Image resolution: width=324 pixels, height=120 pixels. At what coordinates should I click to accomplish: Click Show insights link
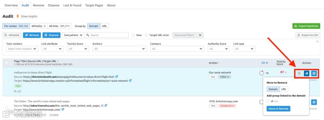click(29, 16)
